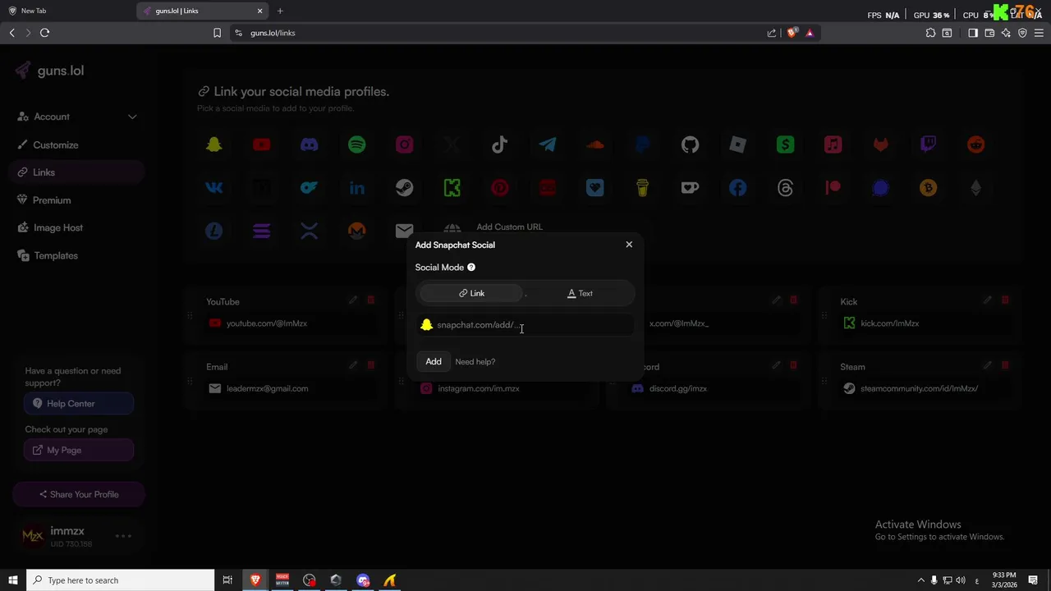This screenshot has height=591, width=1051.
Task: Open the Need help? link
Action: point(475,362)
